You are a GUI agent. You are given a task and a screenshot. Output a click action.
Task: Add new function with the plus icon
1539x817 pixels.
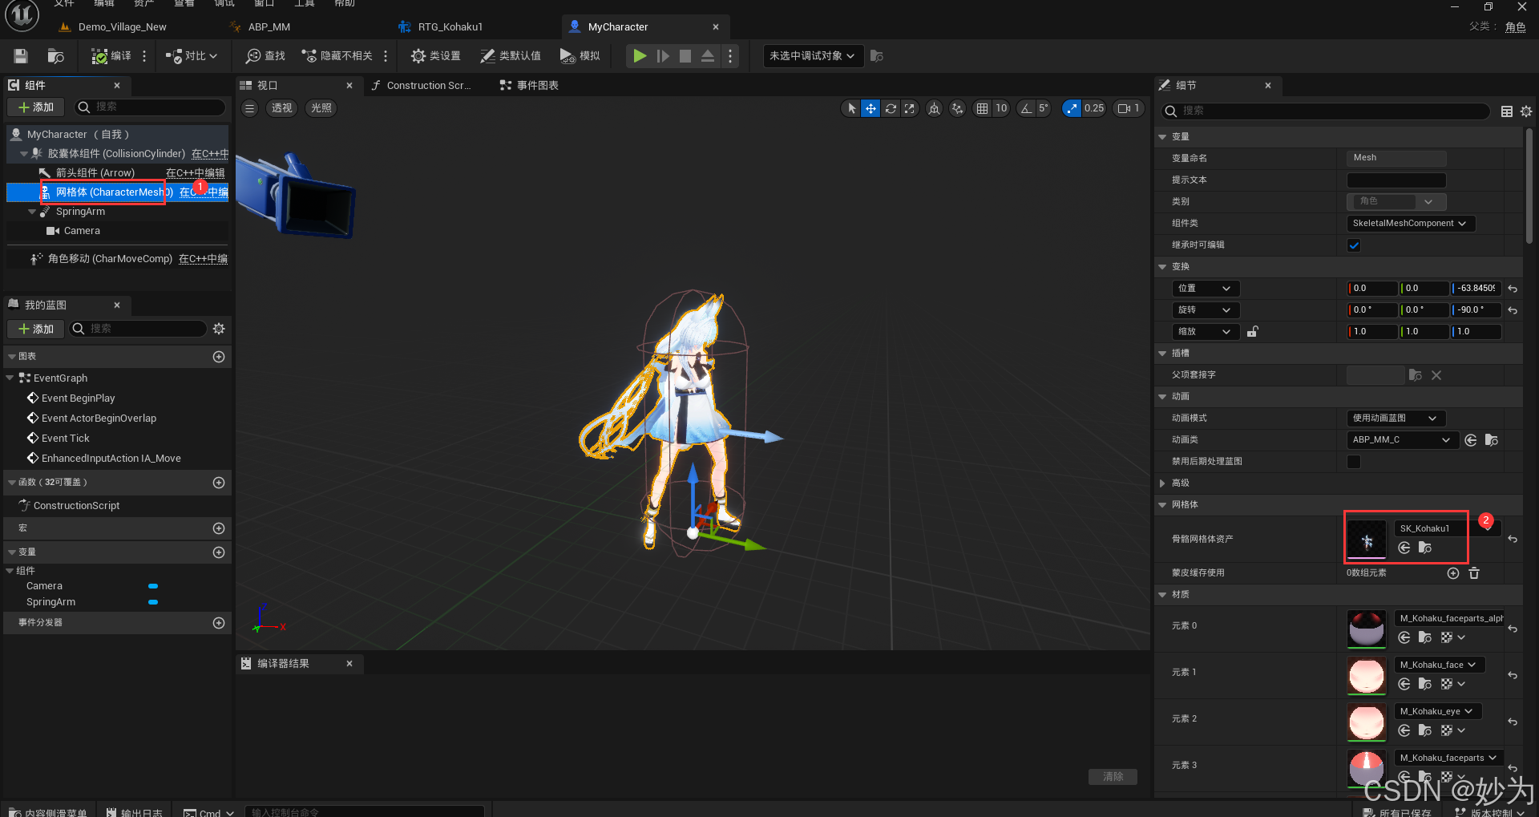pos(219,483)
